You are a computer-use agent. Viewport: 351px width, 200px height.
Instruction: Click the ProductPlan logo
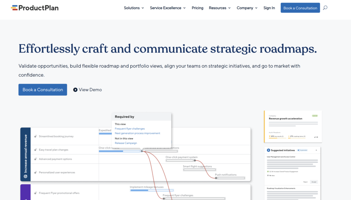35,8
